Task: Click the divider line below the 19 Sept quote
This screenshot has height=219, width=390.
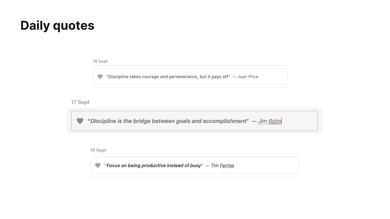Action: pyautogui.click(x=194, y=177)
